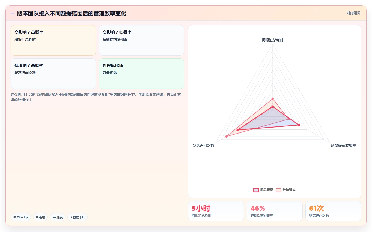
Task: Click the radar axis label 延期提前发现率
Action: coord(343,145)
